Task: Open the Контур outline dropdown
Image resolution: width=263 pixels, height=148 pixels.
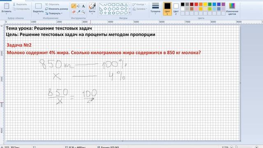Action: coord(139,5)
